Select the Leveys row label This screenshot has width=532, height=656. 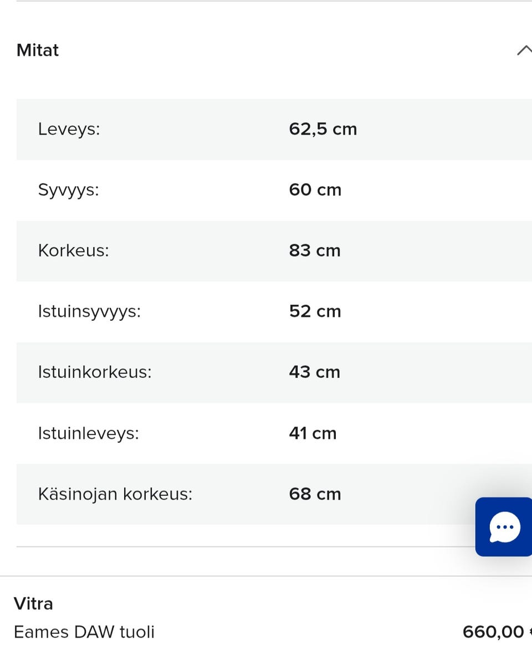(69, 129)
